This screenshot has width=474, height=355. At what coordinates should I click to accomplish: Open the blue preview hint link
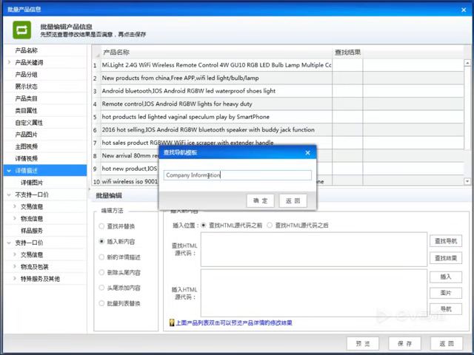click(x=234, y=322)
